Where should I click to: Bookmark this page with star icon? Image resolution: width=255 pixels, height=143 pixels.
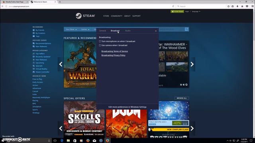pyautogui.click(x=228, y=6)
